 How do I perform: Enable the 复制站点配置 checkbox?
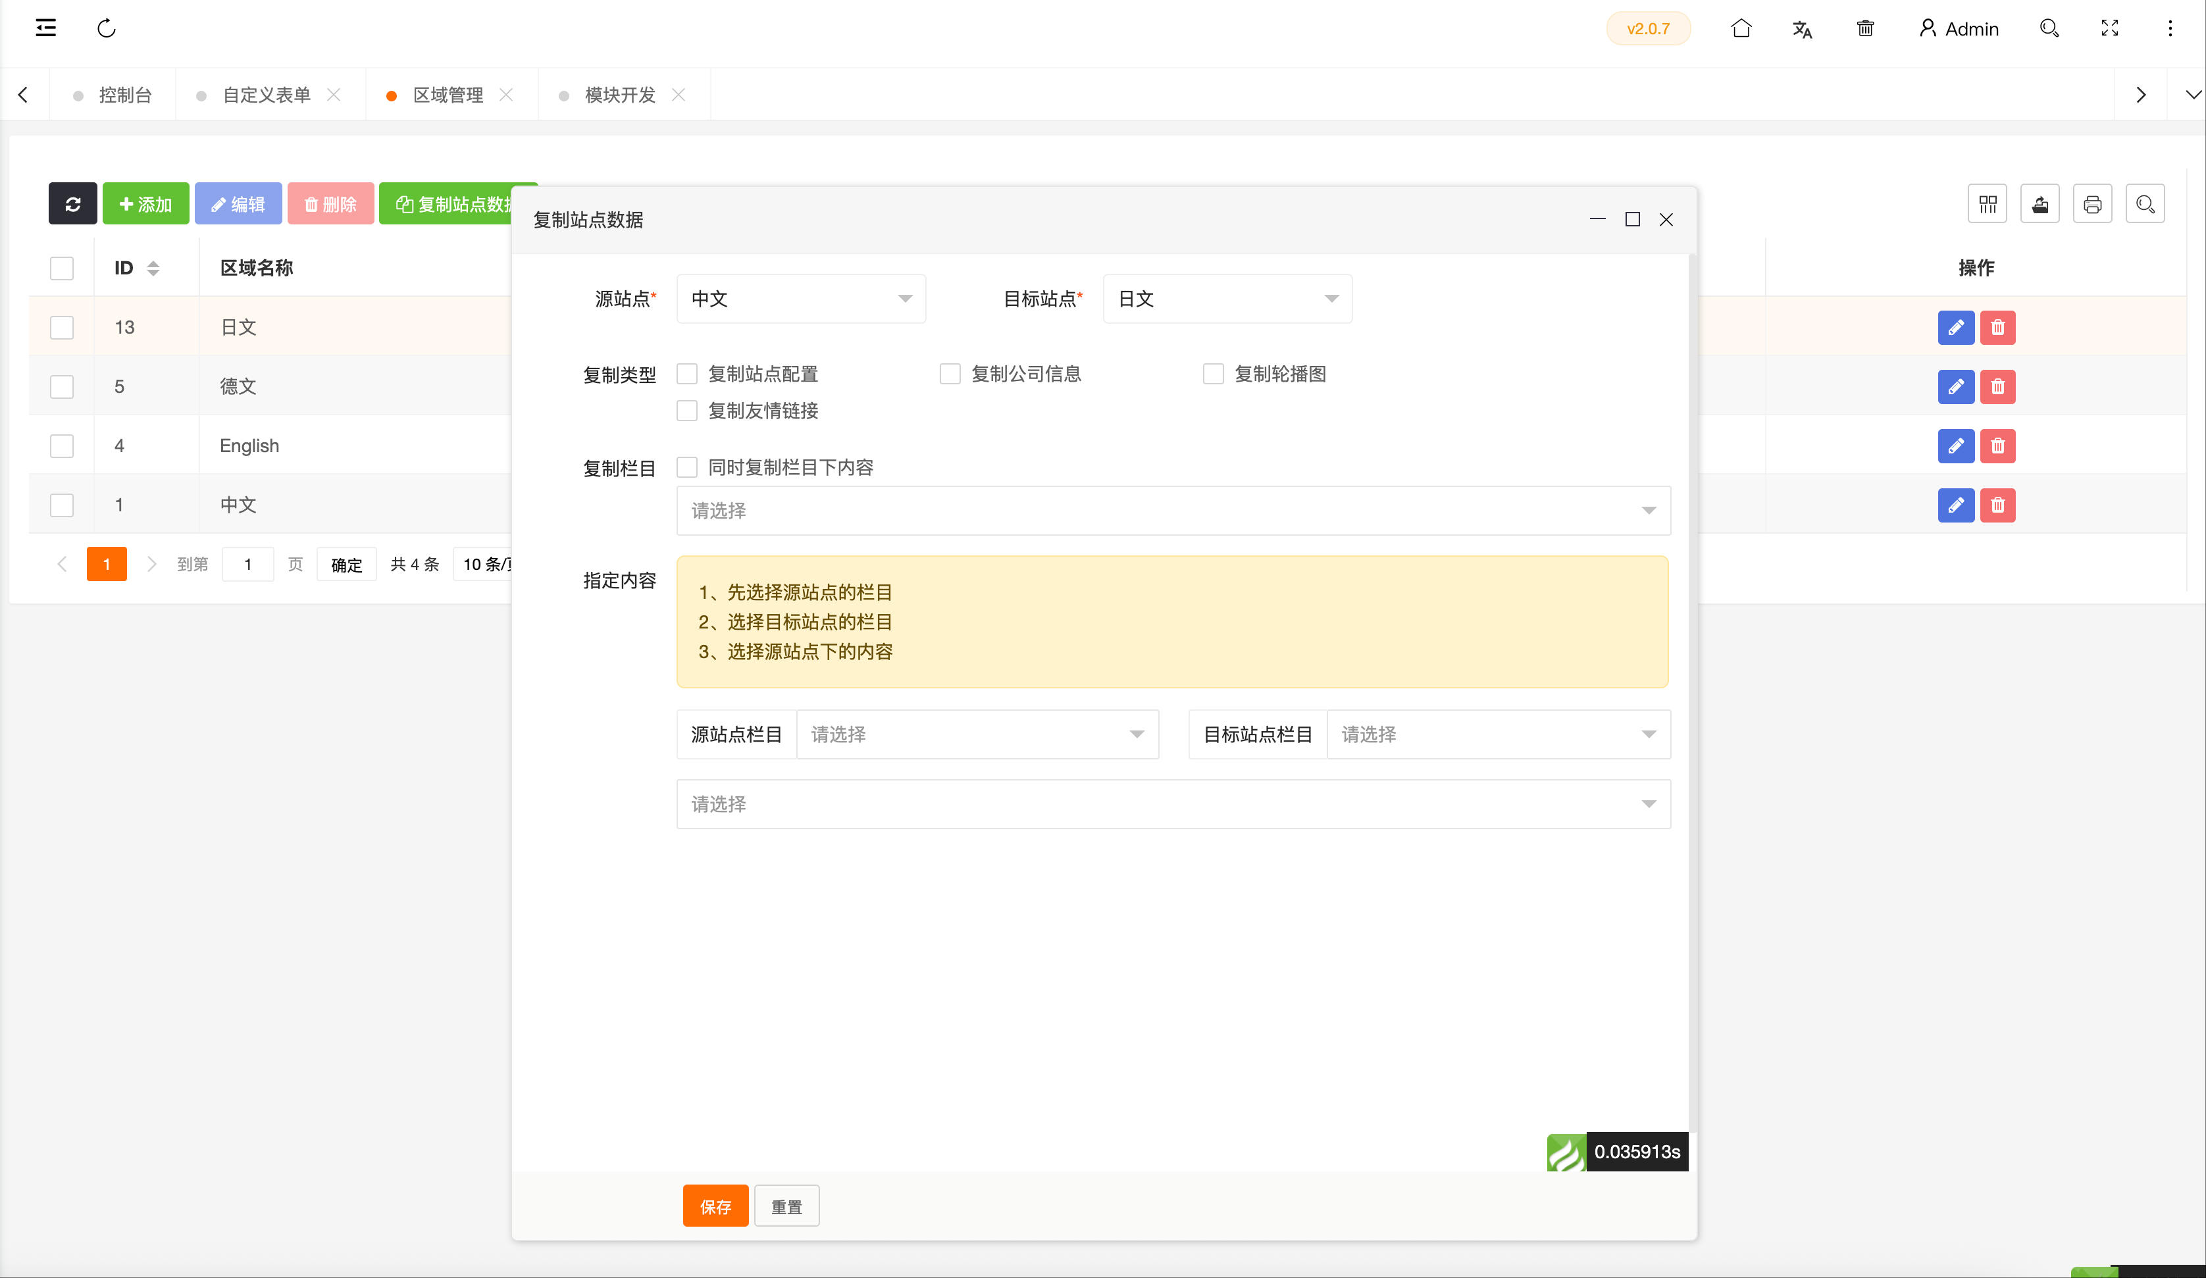(687, 374)
